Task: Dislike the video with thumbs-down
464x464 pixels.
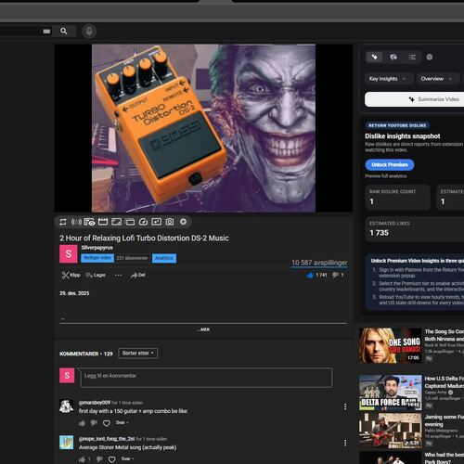Action: coord(338,275)
